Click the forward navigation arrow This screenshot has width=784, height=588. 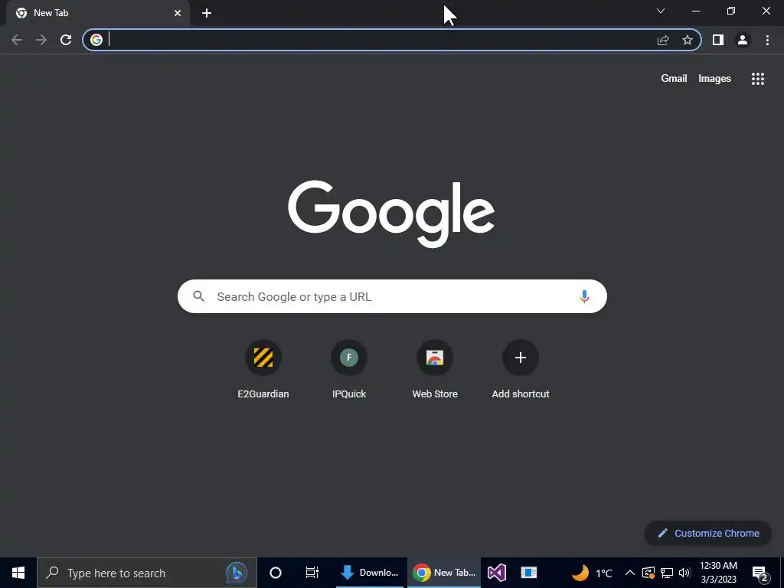[41, 40]
